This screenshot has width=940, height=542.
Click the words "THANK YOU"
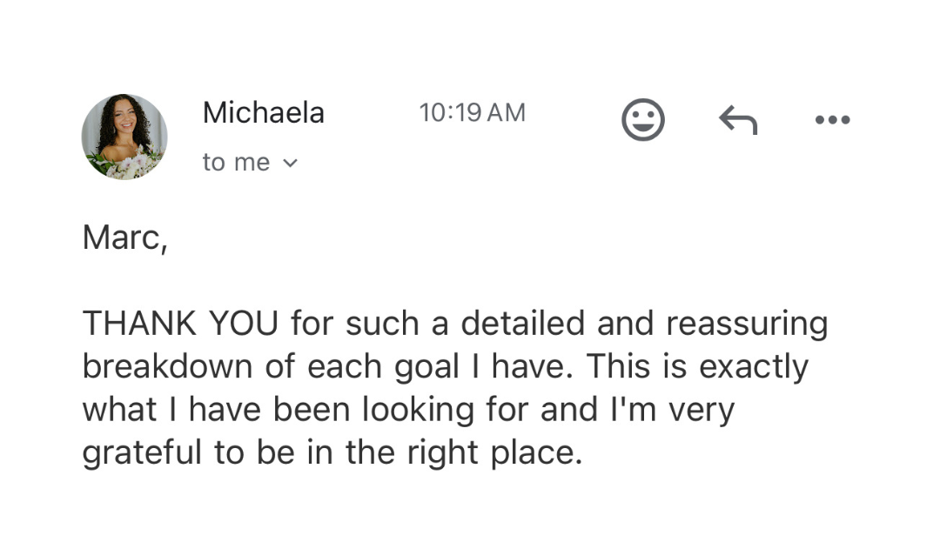tap(180, 324)
